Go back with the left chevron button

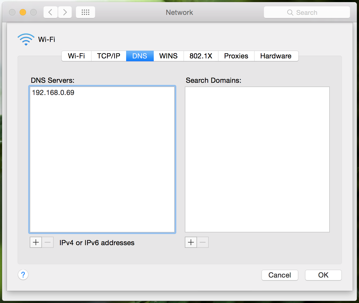coord(50,12)
